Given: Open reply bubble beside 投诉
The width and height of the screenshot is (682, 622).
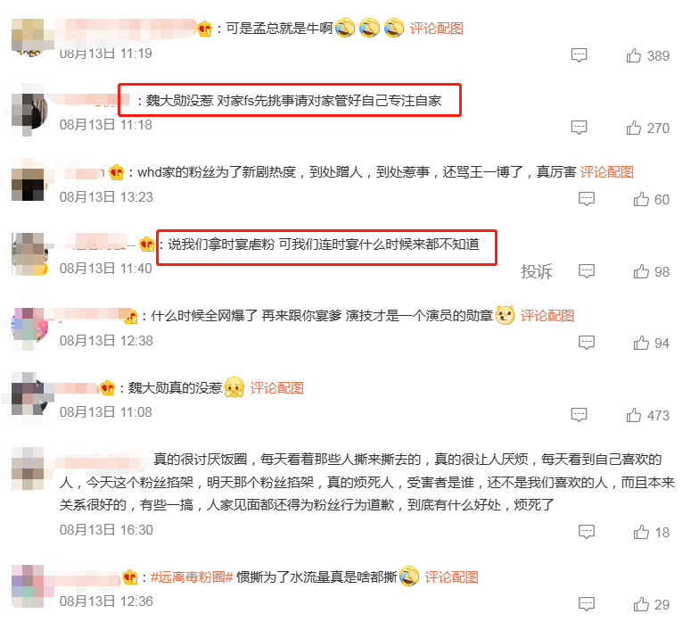Looking at the screenshot, I should pos(587,271).
